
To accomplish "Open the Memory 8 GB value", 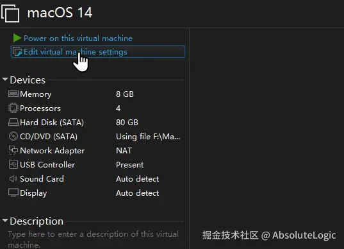I will click(125, 94).
